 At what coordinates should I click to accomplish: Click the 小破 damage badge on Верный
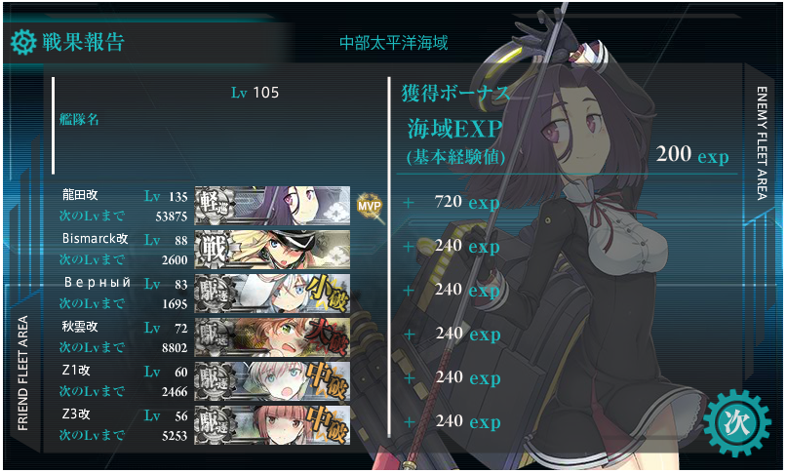coord(329,294)
